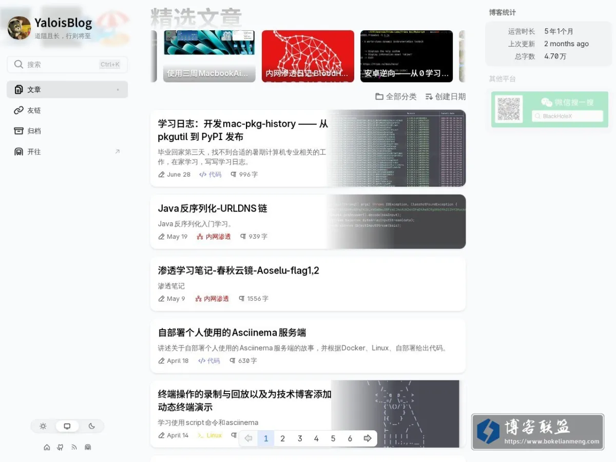Open the 博客联盟 bokelianmeng banner
Image resolution: width=616 pixels, height=462 pixels.
coord(538,432)
